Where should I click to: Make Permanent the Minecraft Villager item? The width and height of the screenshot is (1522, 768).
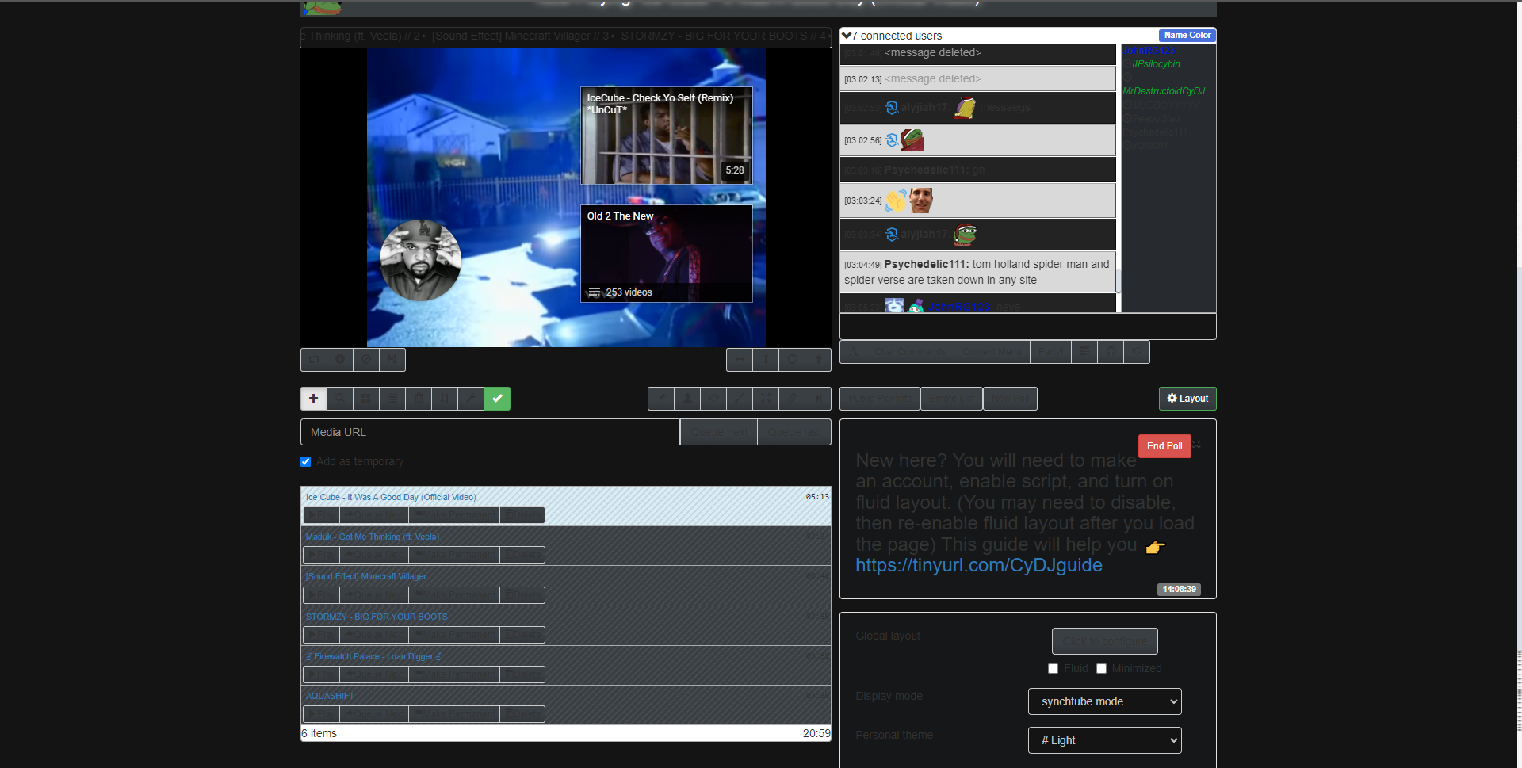pyautogui.click(x=454, y=595)
